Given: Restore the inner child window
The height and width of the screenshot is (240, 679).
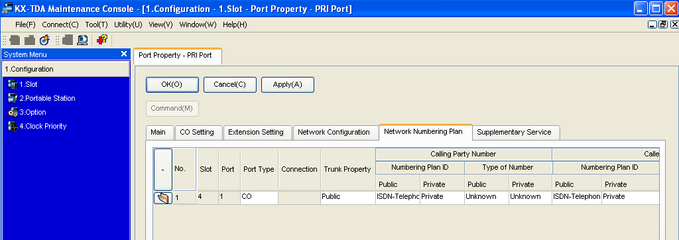Looking at the screenshot, I should coord(662,25).
